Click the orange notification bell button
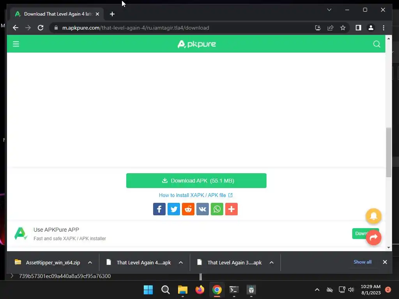399x299 pixels. point(373,216)
